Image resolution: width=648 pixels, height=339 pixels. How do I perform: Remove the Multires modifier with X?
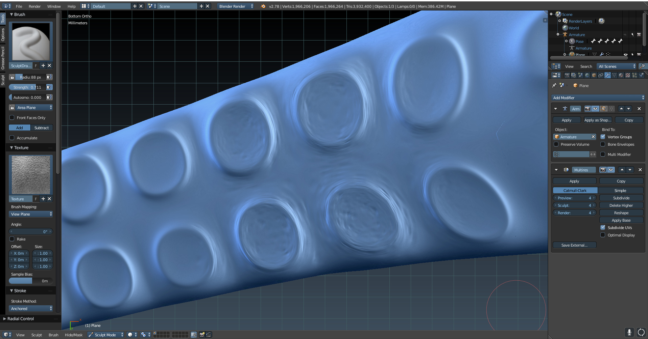(x=640, y=170)
